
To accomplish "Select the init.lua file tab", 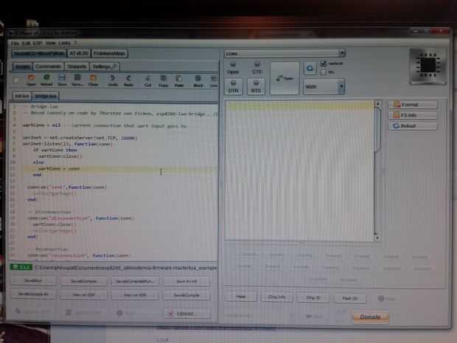I will point(22,96).
